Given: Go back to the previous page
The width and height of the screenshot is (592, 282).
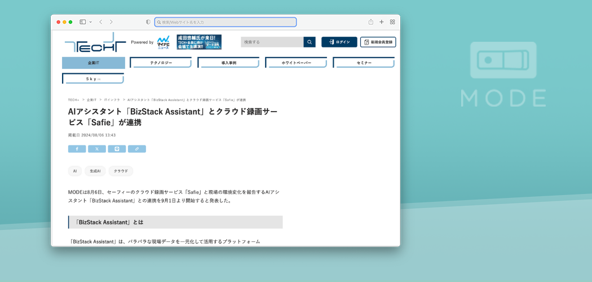Looking at the screenshot, I should coord(100,22).
